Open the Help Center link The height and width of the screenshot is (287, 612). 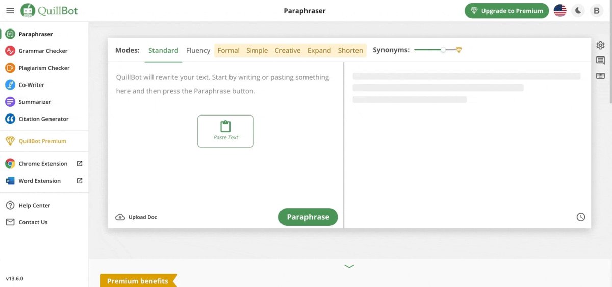point(35,205)
